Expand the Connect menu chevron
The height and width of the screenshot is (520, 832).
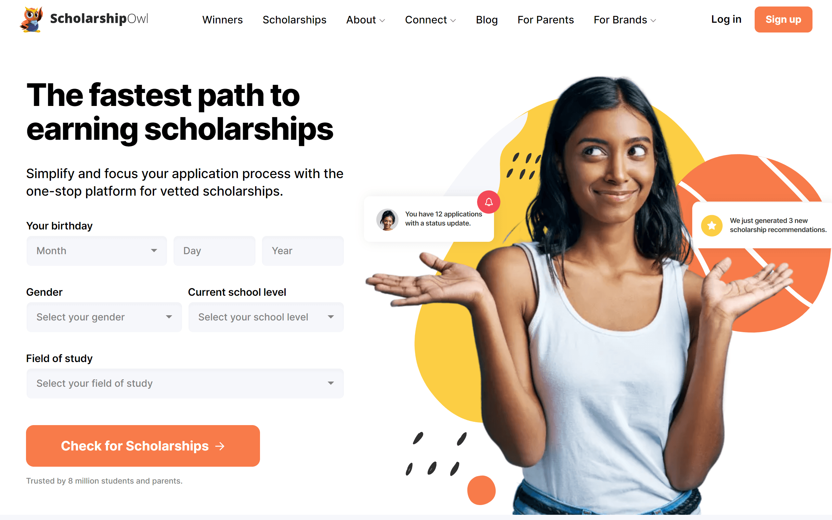pos(453,20)
